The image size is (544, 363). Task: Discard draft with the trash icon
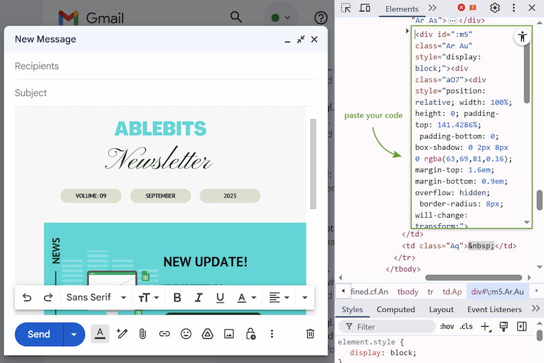point(310,333)
